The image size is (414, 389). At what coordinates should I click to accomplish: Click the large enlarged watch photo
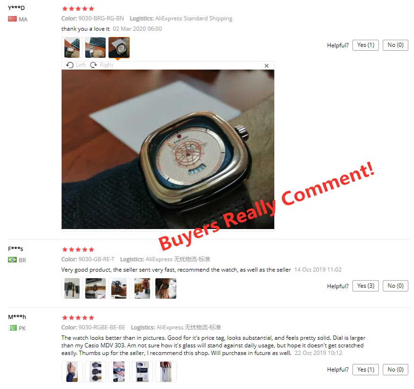click(x=168, y=149)
